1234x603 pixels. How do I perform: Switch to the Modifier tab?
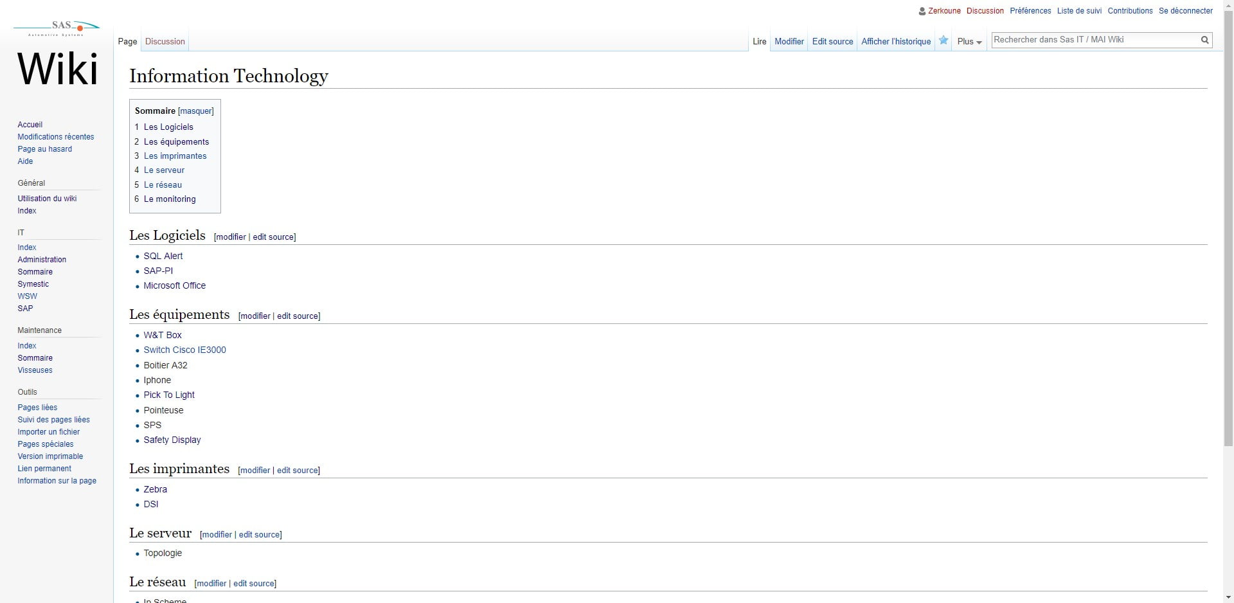point(789,42)
